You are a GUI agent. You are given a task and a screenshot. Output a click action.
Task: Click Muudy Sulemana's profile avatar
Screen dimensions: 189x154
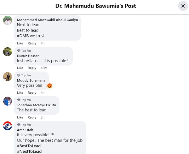click(8, 76)
